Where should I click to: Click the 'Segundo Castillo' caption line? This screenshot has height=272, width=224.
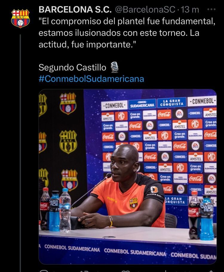coord(72,67)
